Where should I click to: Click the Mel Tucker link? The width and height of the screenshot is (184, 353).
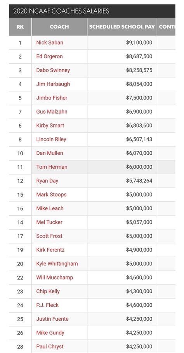[49, 222]
